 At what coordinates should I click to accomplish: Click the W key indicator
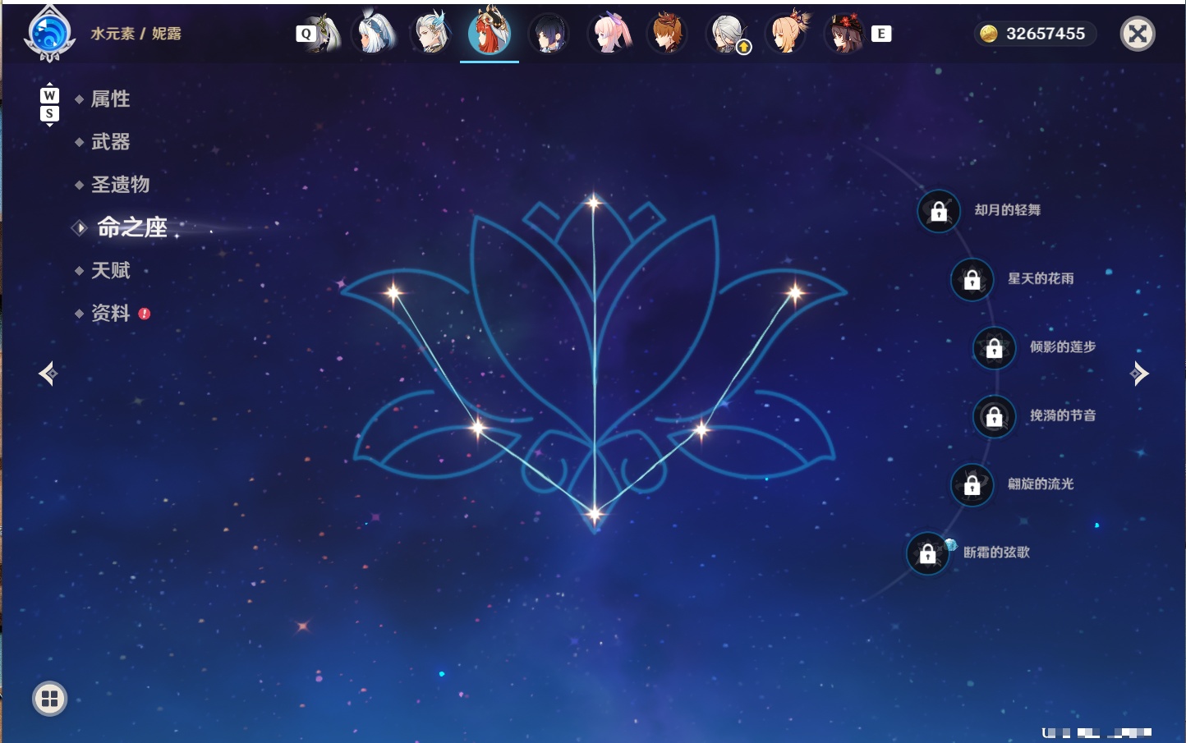[x=49, y=95]
